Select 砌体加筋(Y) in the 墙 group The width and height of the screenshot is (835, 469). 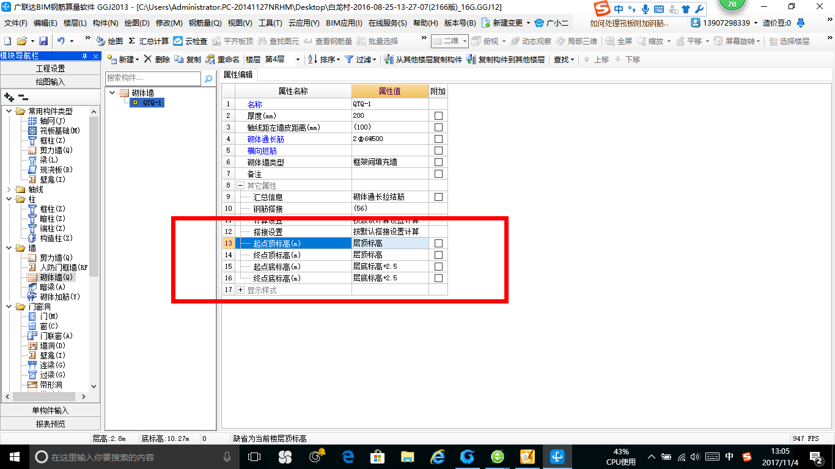(54, 297)
